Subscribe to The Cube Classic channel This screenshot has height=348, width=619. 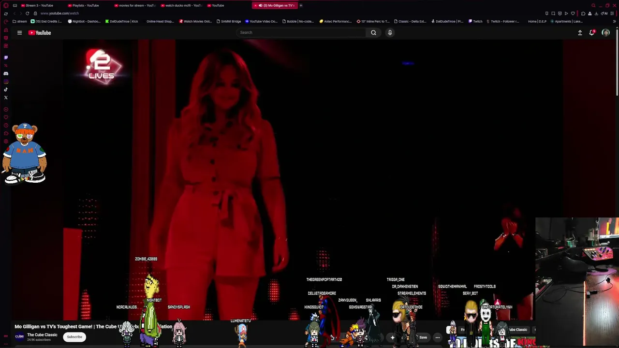click(x=74, y=337)
